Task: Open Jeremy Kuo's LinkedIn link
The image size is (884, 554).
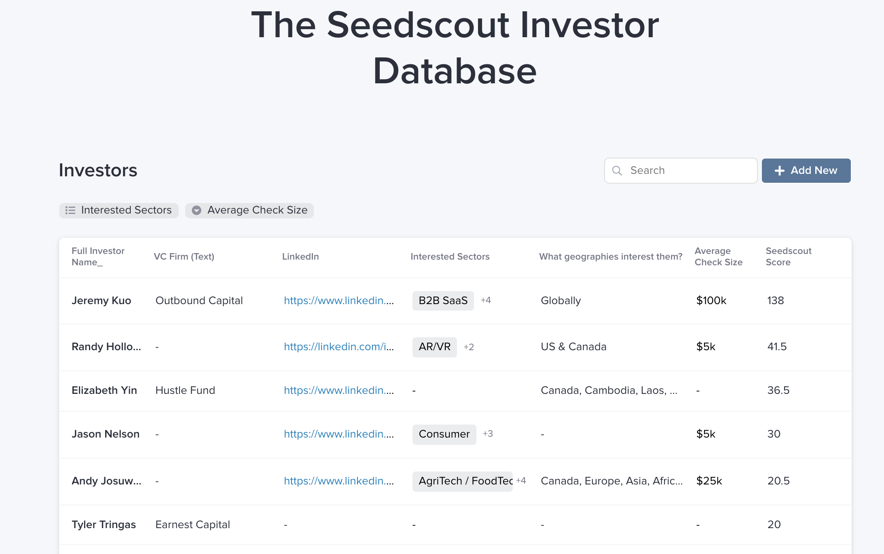Action: [339, 300]
